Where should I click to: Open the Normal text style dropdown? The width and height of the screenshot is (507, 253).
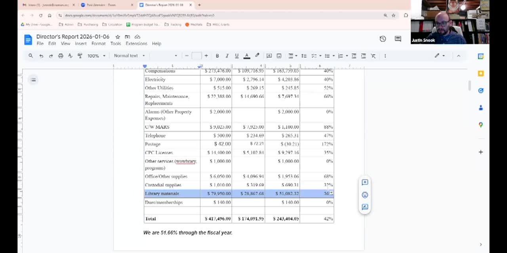pyautogui.click(x=130, y=56)
